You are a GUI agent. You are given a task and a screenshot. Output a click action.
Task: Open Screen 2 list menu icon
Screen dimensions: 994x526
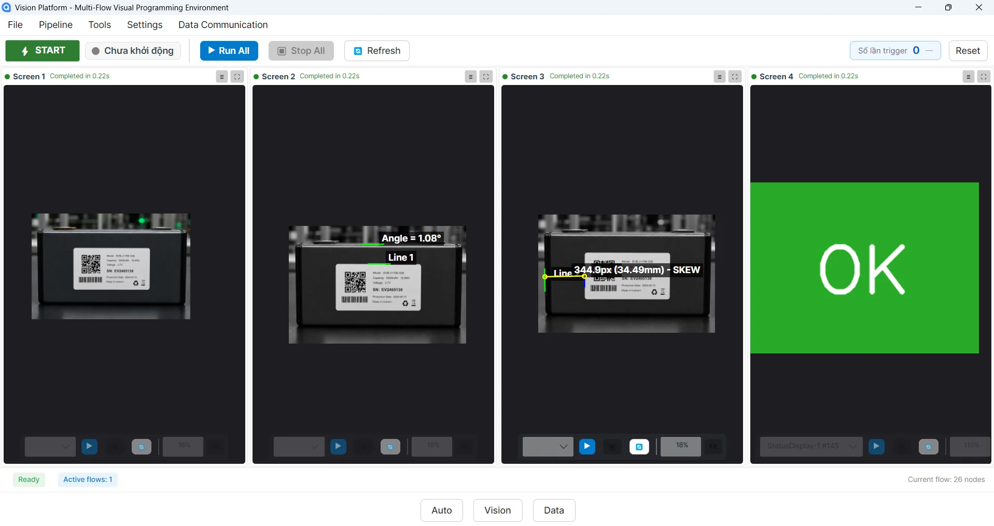click(x=471, y=77)
